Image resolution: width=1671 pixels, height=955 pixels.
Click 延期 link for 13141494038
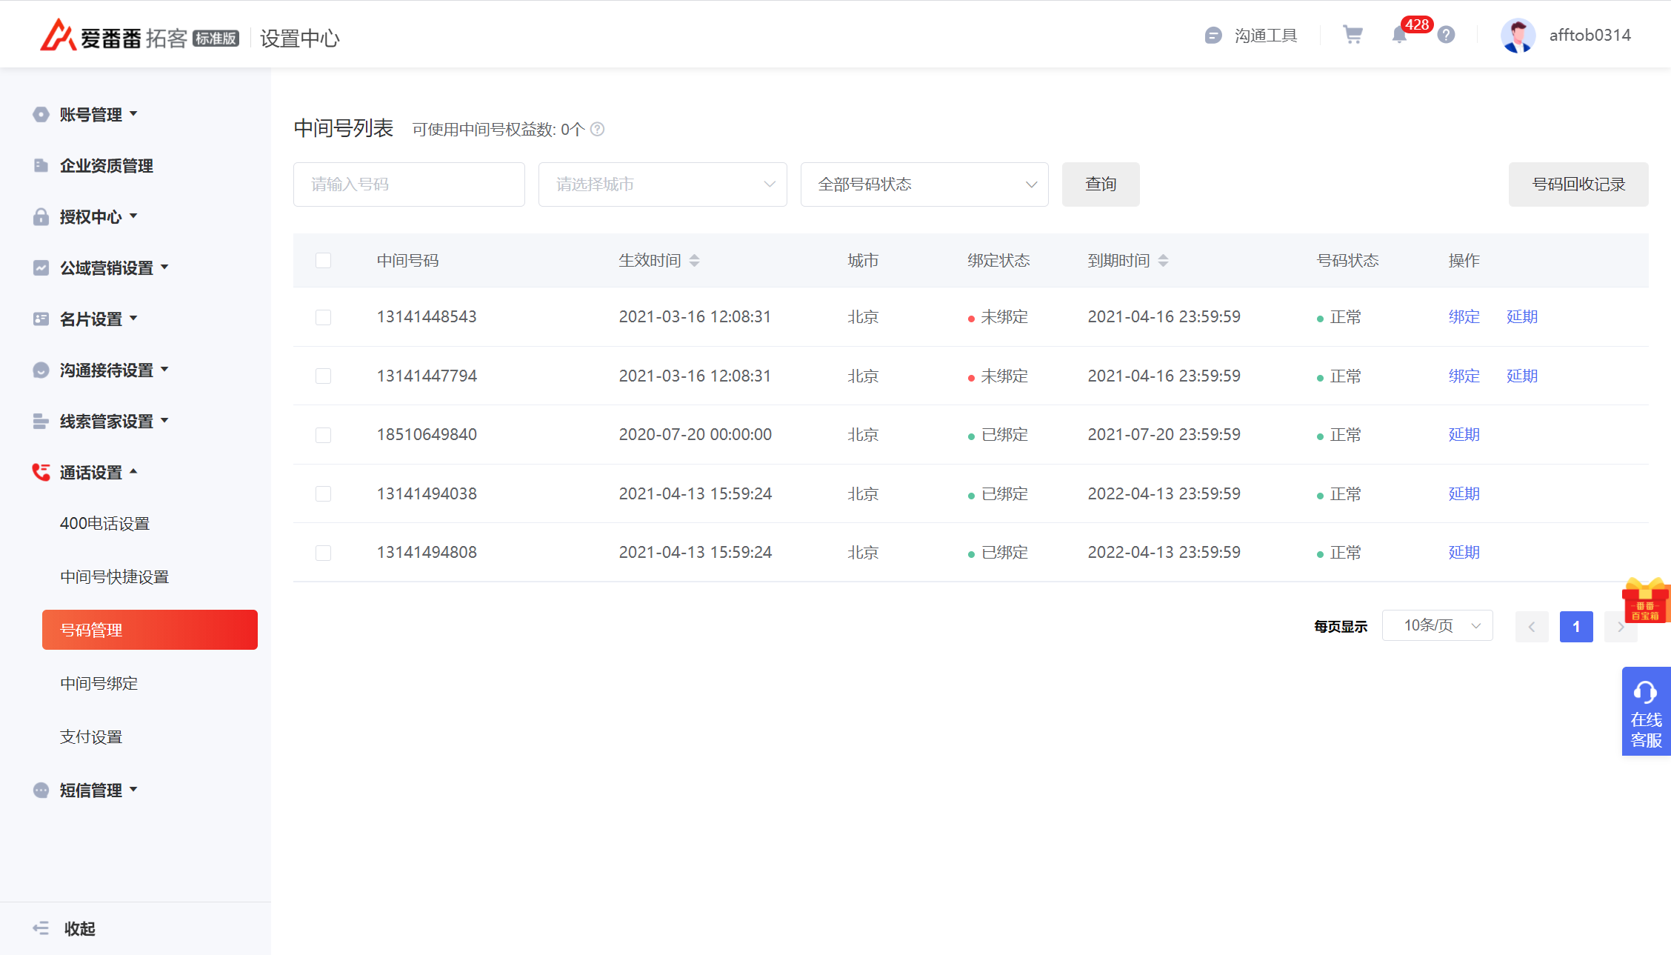(x=1464, y=494)
